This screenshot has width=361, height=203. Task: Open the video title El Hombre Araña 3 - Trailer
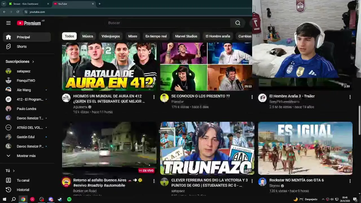(292, 96)
